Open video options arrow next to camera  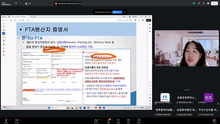pyautogui.click(x=21, y=120)
